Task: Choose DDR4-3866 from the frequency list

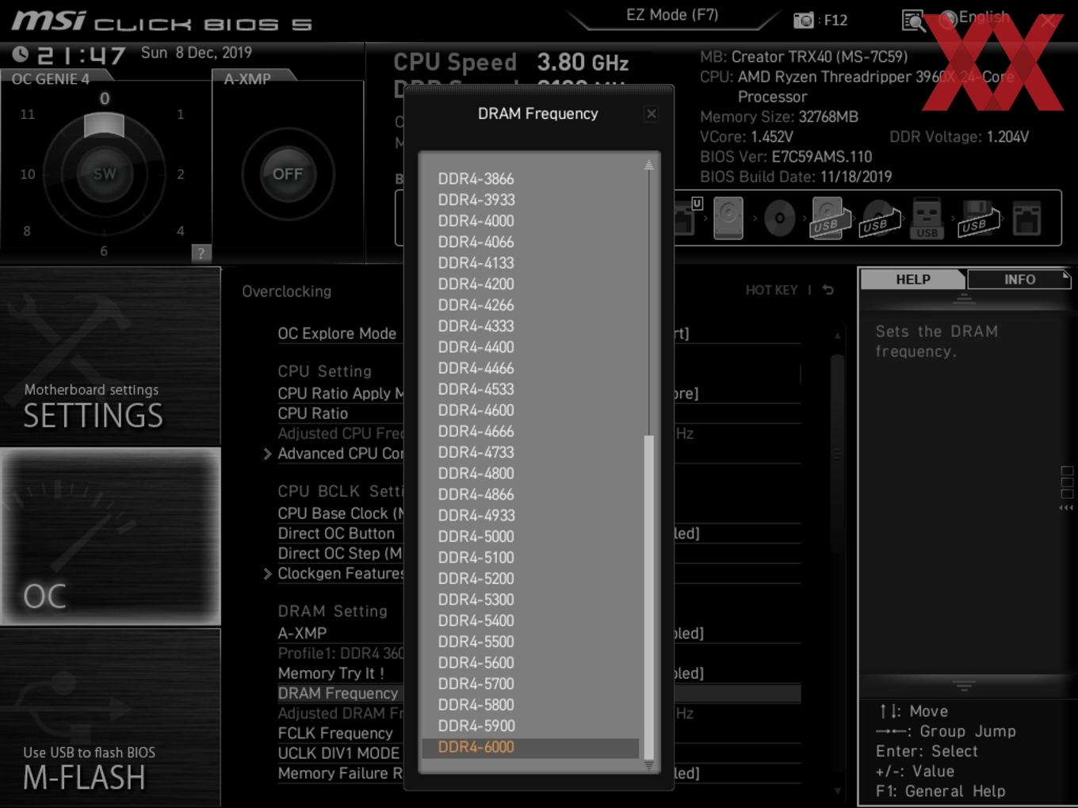Action: [x=476, y=179]
